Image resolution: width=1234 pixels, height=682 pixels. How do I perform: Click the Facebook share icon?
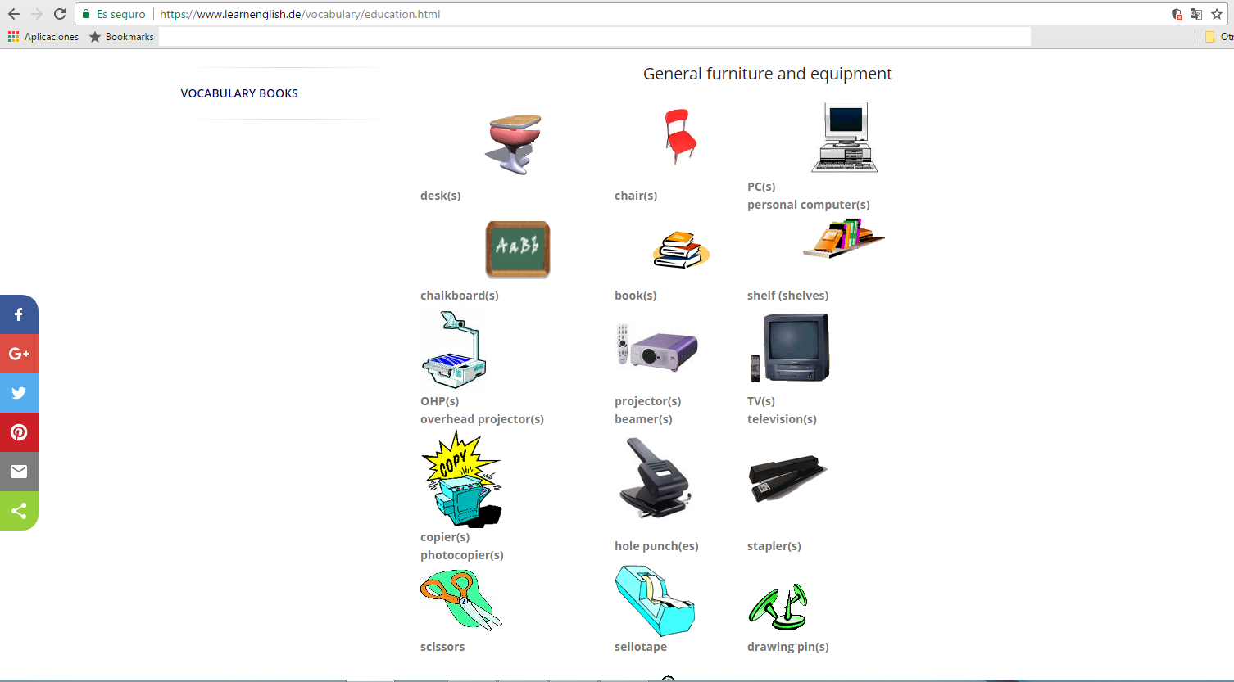pyautogui.click(x=19, y=314)
